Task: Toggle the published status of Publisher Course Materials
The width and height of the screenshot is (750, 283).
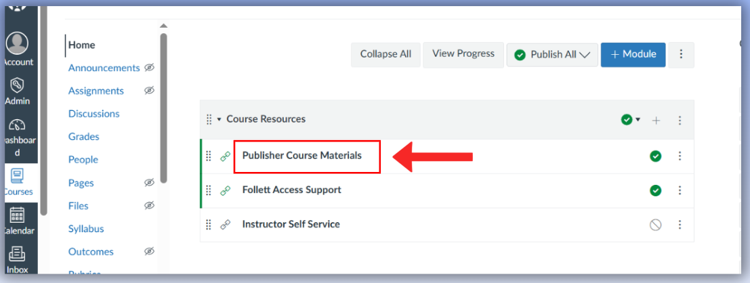Action: point(655,156)
